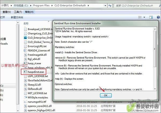Screen dimensions: 161x113
Task: Open the 帮助(H) menu
Action: tap(29, 12)
